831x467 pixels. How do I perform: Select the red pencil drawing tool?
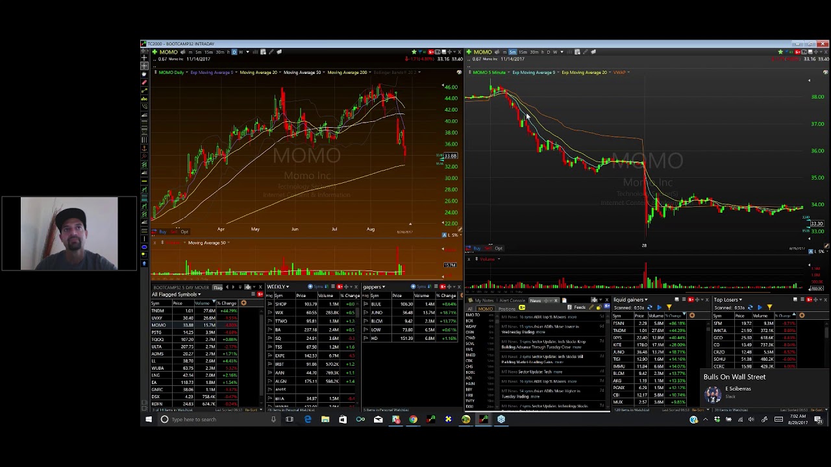point(144,82)
